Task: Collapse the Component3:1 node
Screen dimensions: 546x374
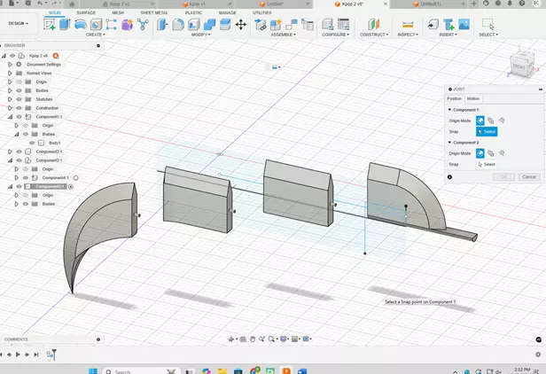Action: coord(10,160)
